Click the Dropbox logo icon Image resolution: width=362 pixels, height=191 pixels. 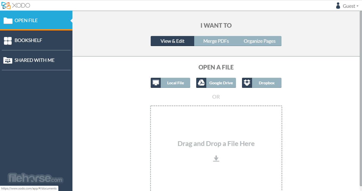tap(247, 83)
